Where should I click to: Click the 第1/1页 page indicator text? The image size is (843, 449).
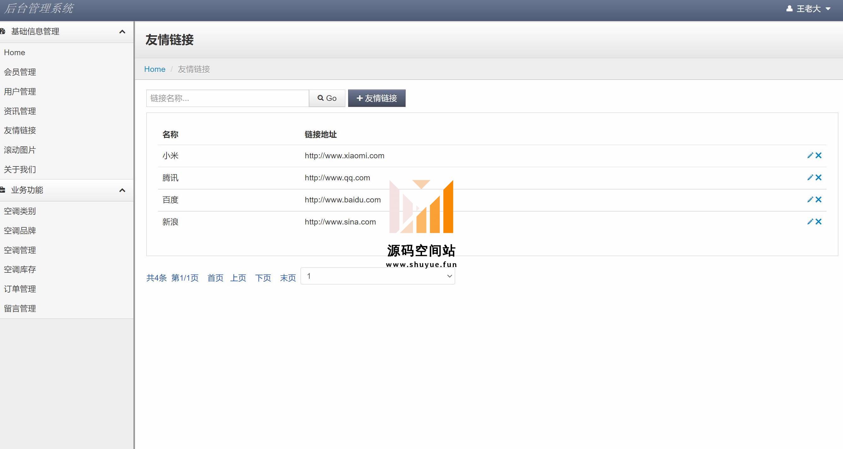[185, 278]
